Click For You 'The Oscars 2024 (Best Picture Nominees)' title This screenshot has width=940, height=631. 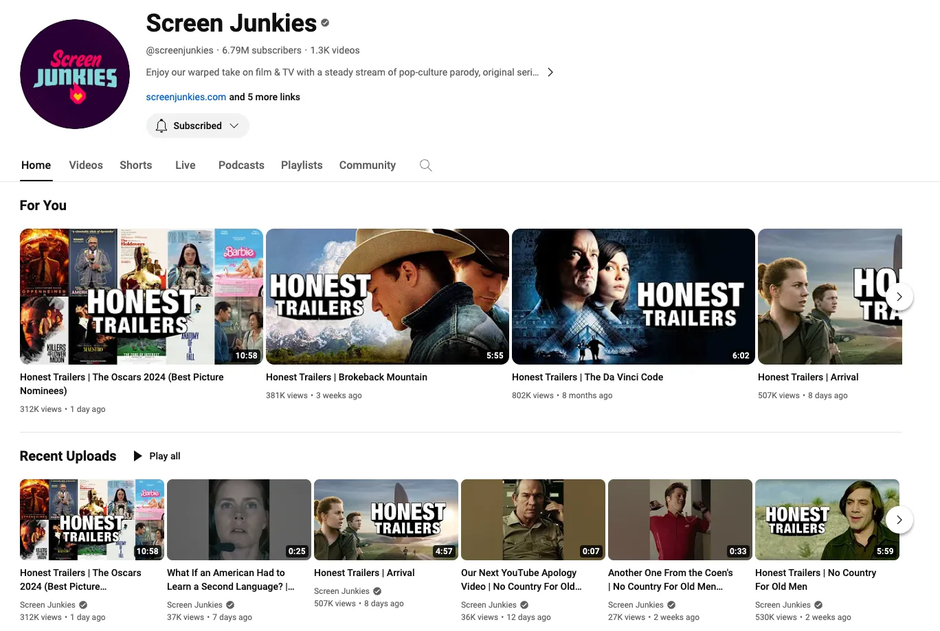(x=122, y=384)
